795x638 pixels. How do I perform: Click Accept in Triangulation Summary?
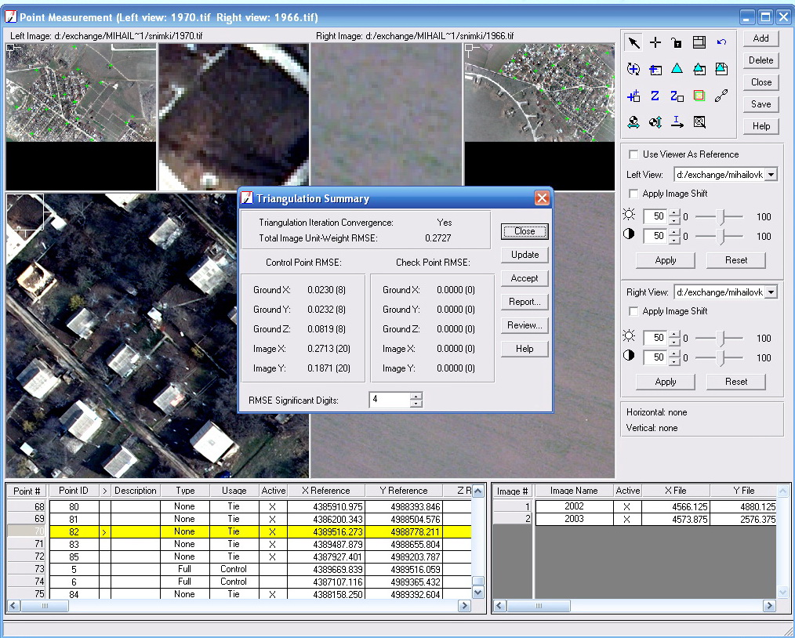525,278
